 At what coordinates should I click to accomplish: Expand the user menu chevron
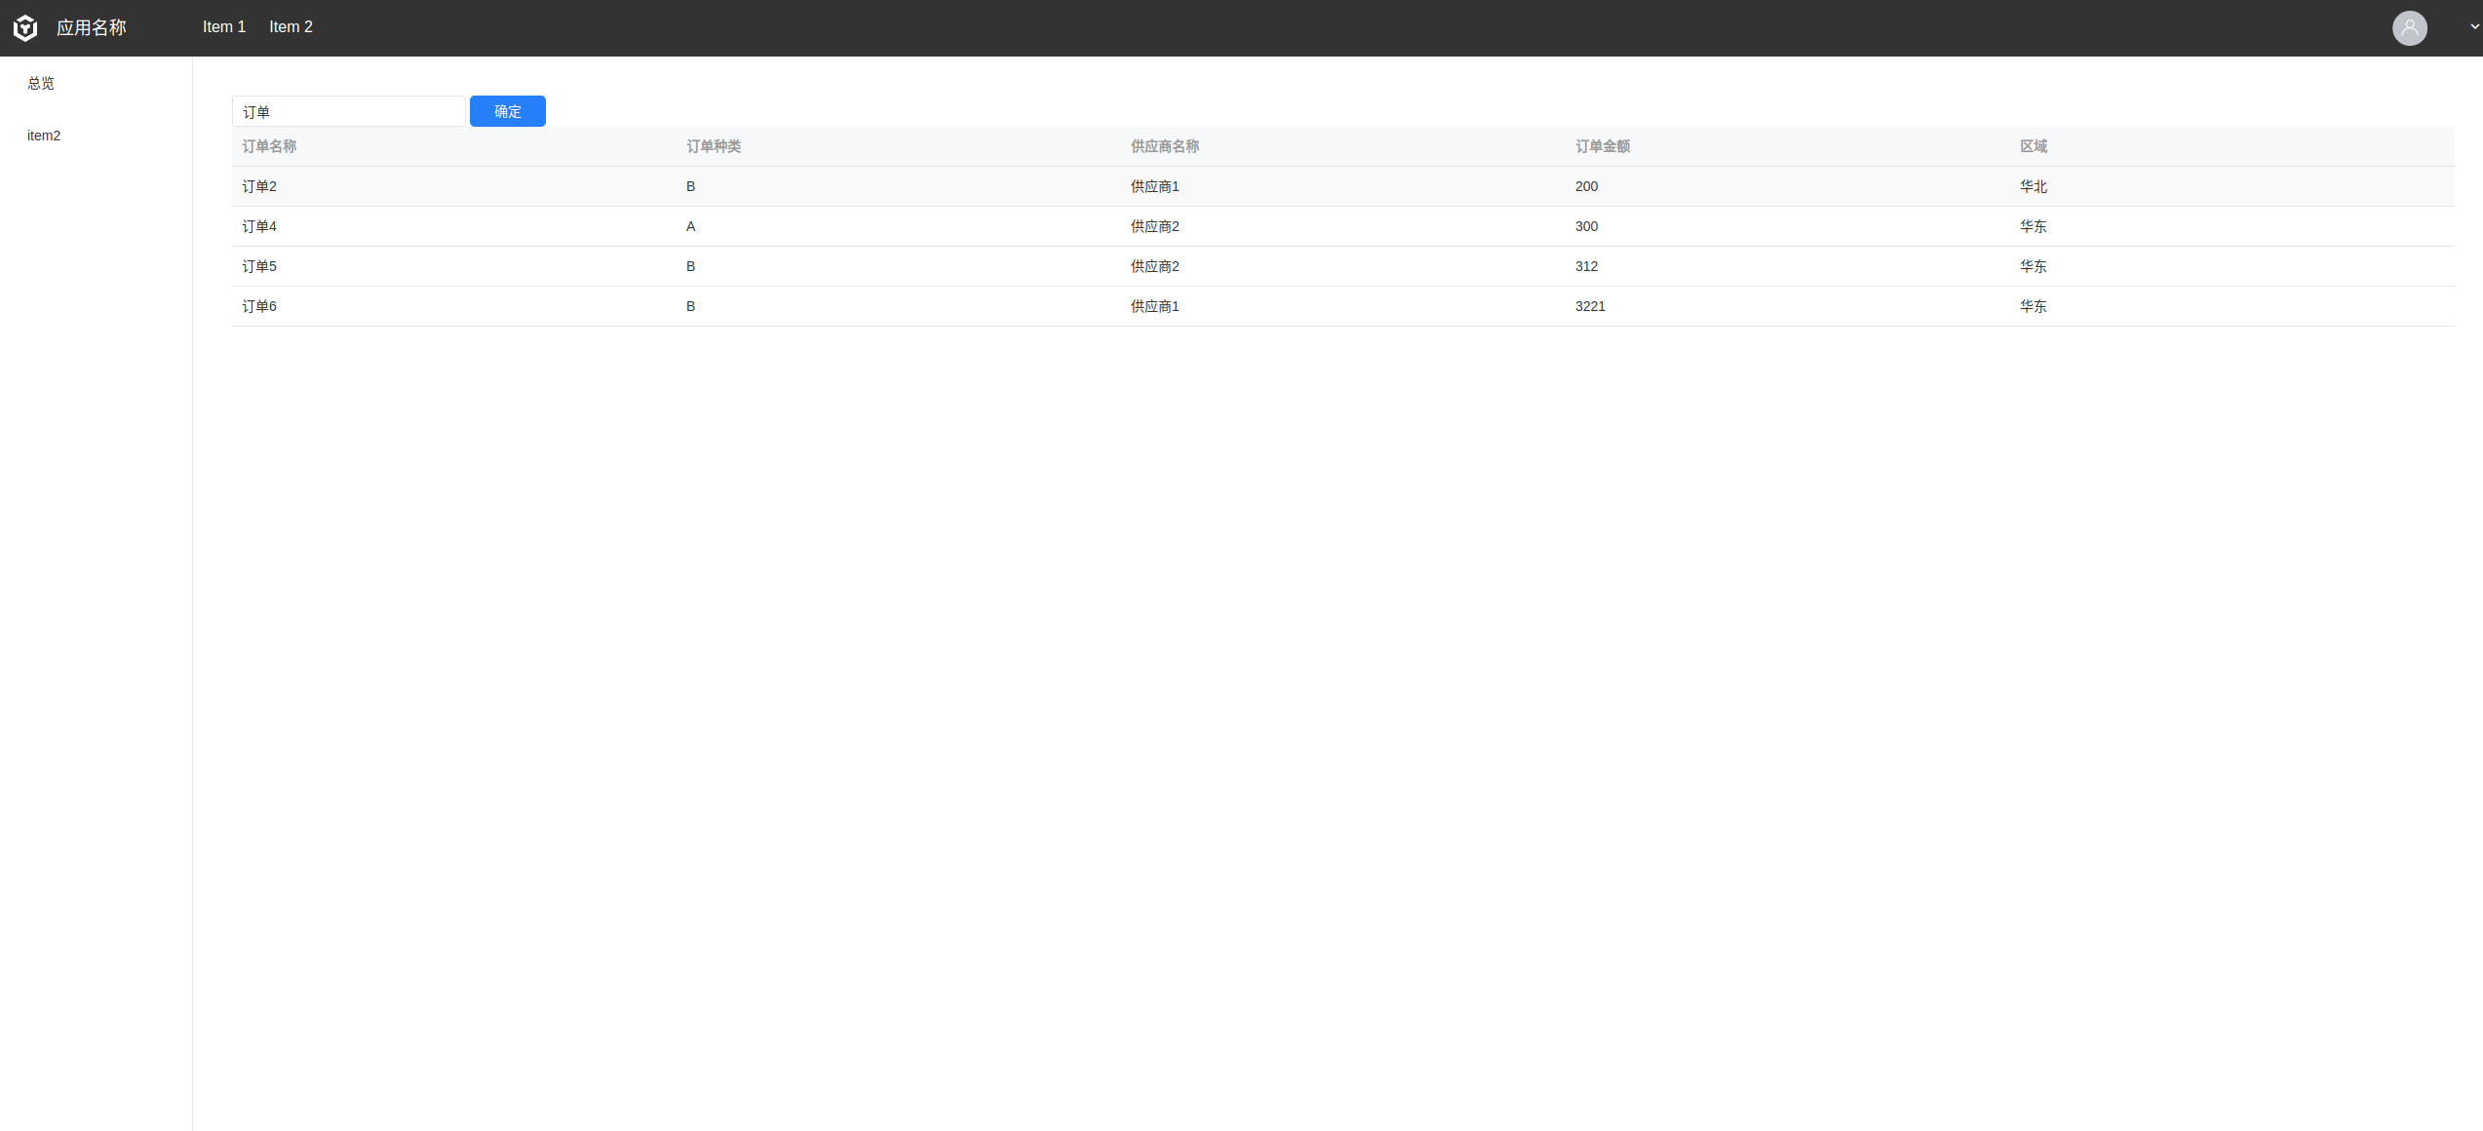click(2474, 27)
